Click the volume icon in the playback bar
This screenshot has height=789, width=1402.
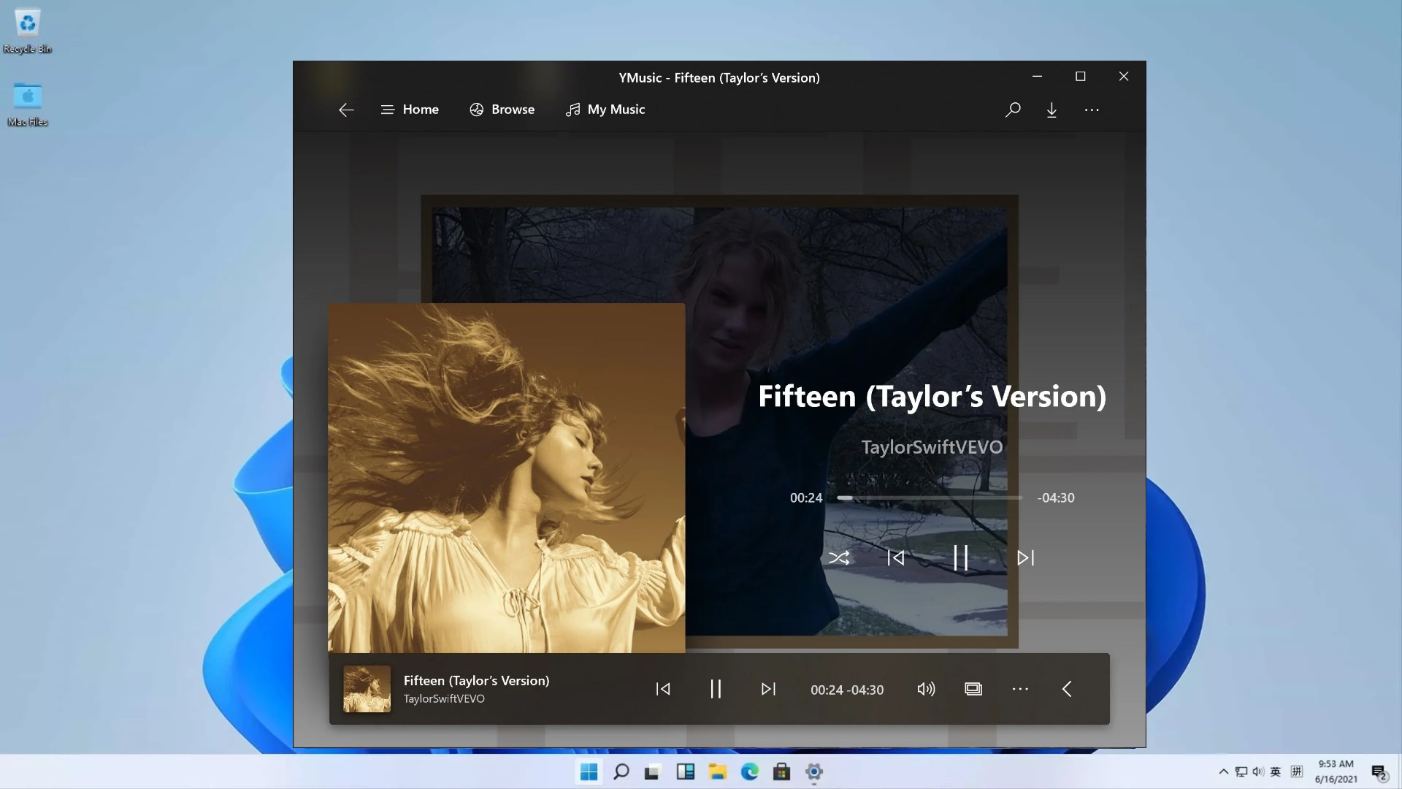[x=924, y=688]
